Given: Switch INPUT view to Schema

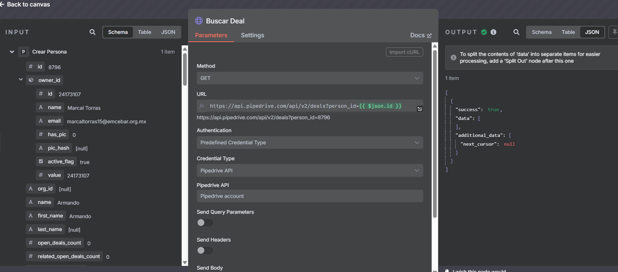Looking at the screenshot, I should point(118,32).
